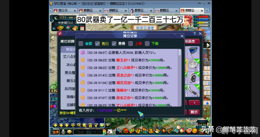260x137 pixels.
Task: Click the chat panel down arrow button
Action: pos(67,125)
